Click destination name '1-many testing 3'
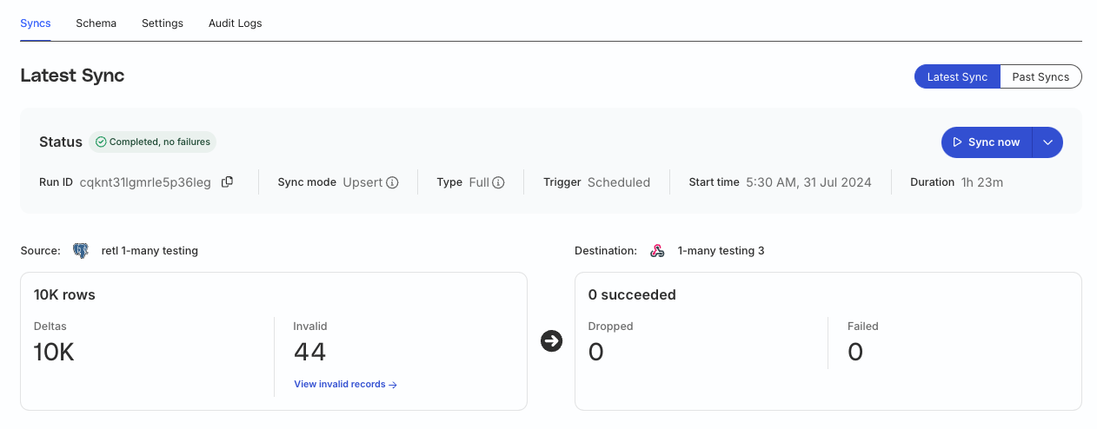 [x=721, y=251]
